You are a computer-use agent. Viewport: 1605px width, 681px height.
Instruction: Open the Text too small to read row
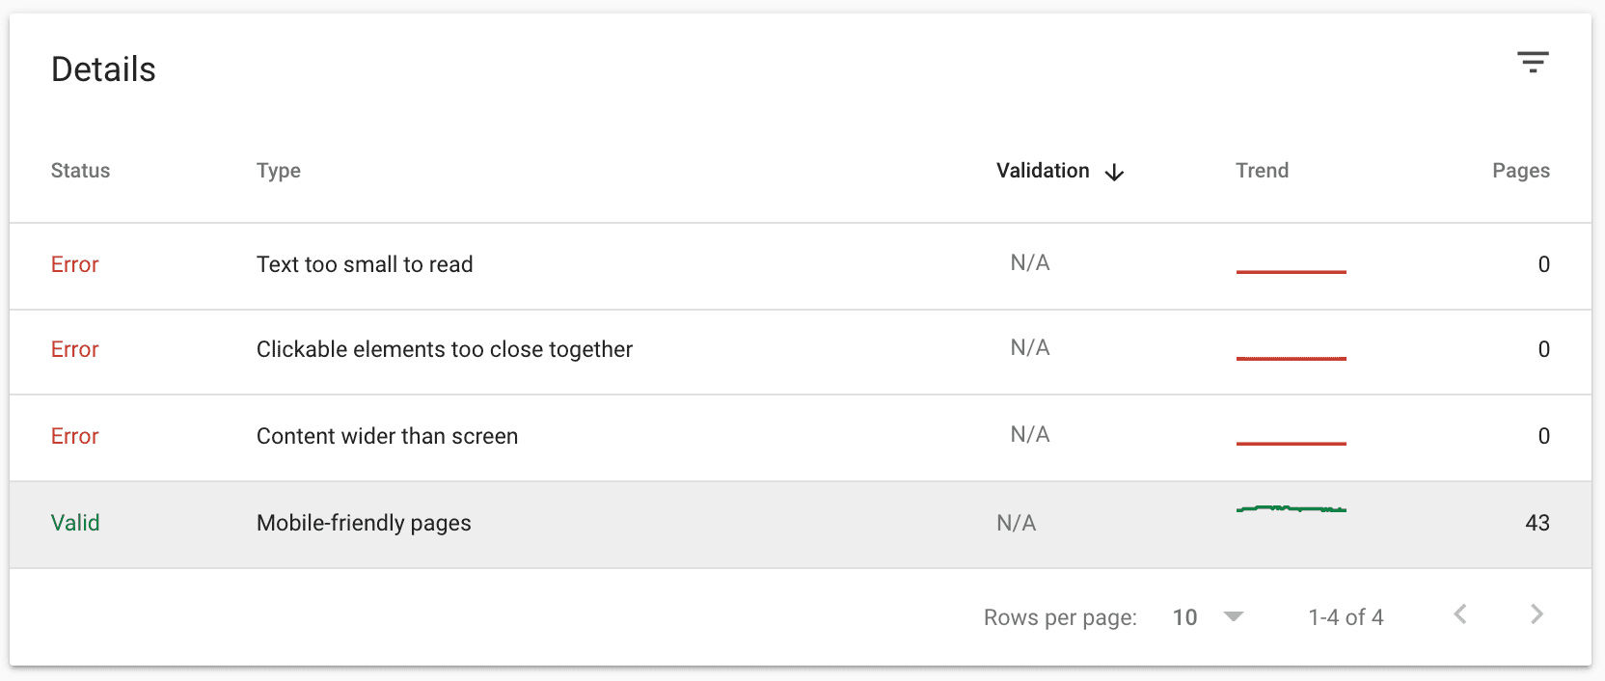[801, 266]
